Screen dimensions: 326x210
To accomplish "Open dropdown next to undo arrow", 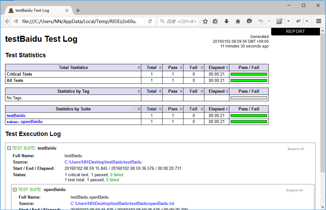I will [x=269, y=21].
